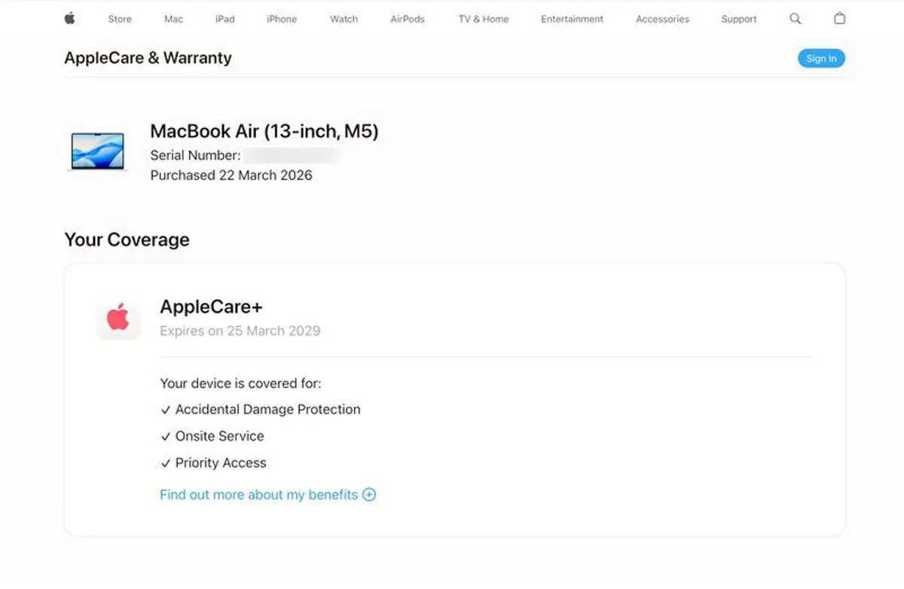904x589 pixels.
Task: Open the Entertainment menu
Action: pyautogui.click(x=572, y=19)
